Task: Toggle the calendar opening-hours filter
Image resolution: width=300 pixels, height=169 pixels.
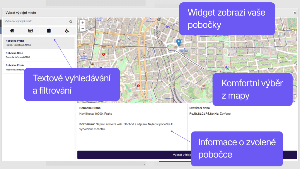Action: [49, 31]
